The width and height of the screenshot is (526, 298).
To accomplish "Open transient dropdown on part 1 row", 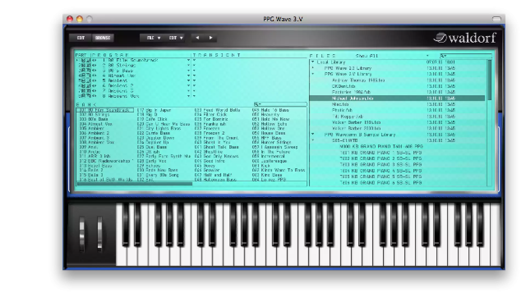I will 194,60.
